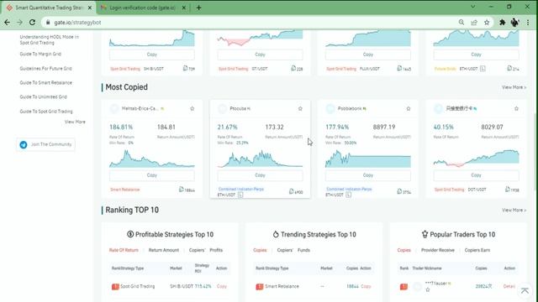The height and width of the screenshot is (302, 538).
Task: Open the browser profile avatar
Action: (514, 23)
